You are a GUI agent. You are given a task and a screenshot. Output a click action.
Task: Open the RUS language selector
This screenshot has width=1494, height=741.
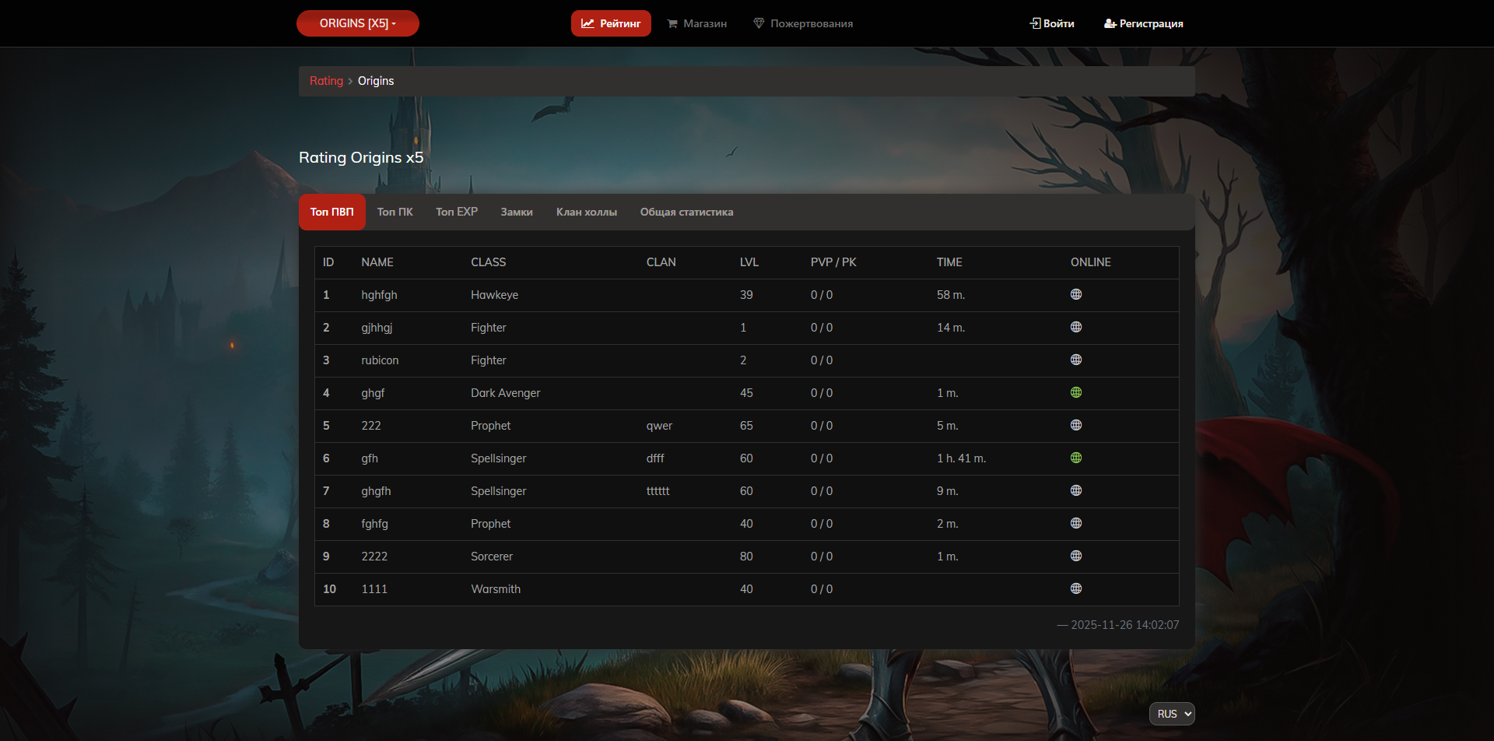1172,714
